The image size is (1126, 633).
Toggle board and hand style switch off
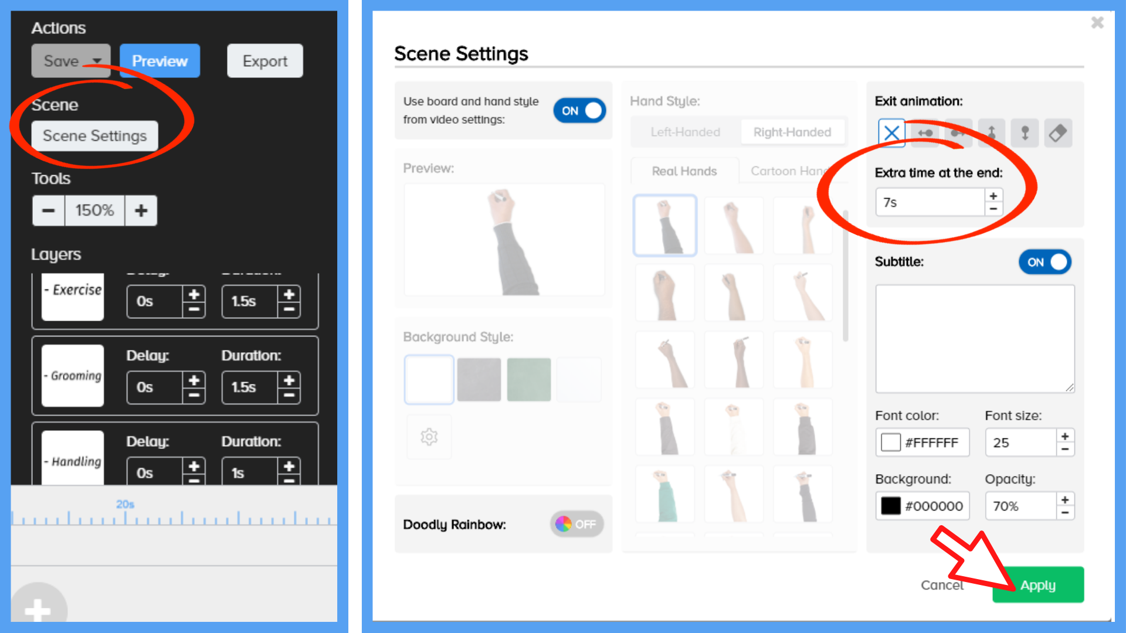pos(579,111)
